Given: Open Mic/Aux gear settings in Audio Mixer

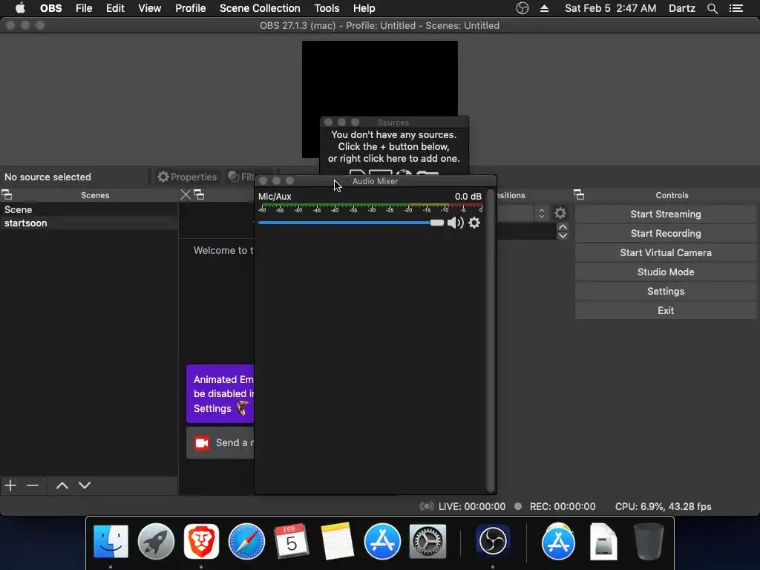Looking at the screenshot, I should 474,223.
